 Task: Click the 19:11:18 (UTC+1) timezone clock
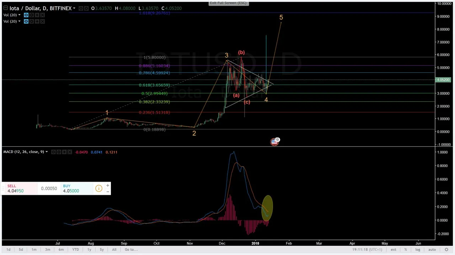[x=367, y=250]
